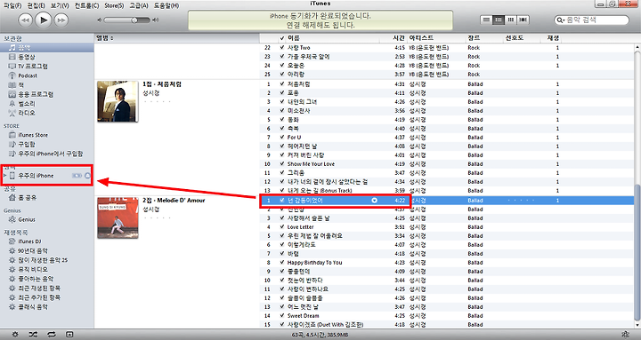This screenshot has width=641, height=340.
Task: Toggle shuffle in the bottom bar
Action: [x=33, y=335]
